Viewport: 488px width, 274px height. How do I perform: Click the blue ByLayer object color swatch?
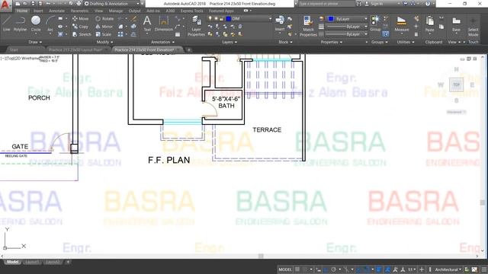pos(330,19)
